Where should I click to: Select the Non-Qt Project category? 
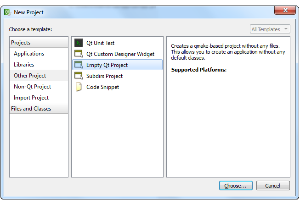[32, 87]
